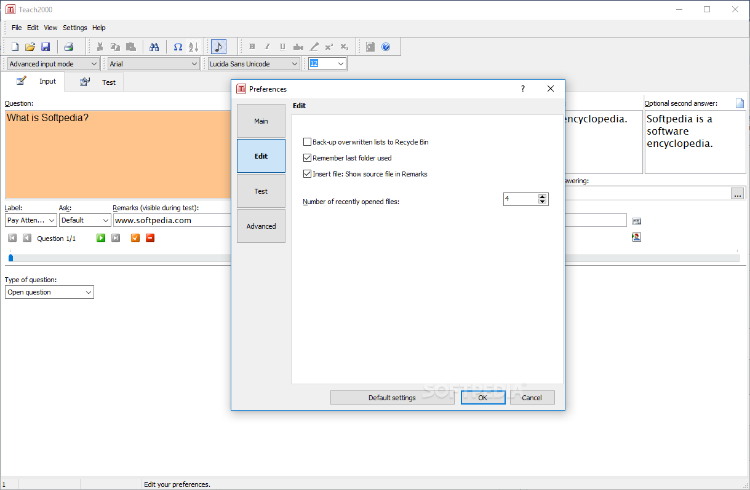Click Cancel in Preferences dialog
Screen dimensions: 750x490
click(x=532, y=398)
